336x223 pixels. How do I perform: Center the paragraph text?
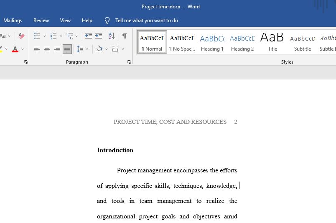pyautogui.click(x=47, y=49)
